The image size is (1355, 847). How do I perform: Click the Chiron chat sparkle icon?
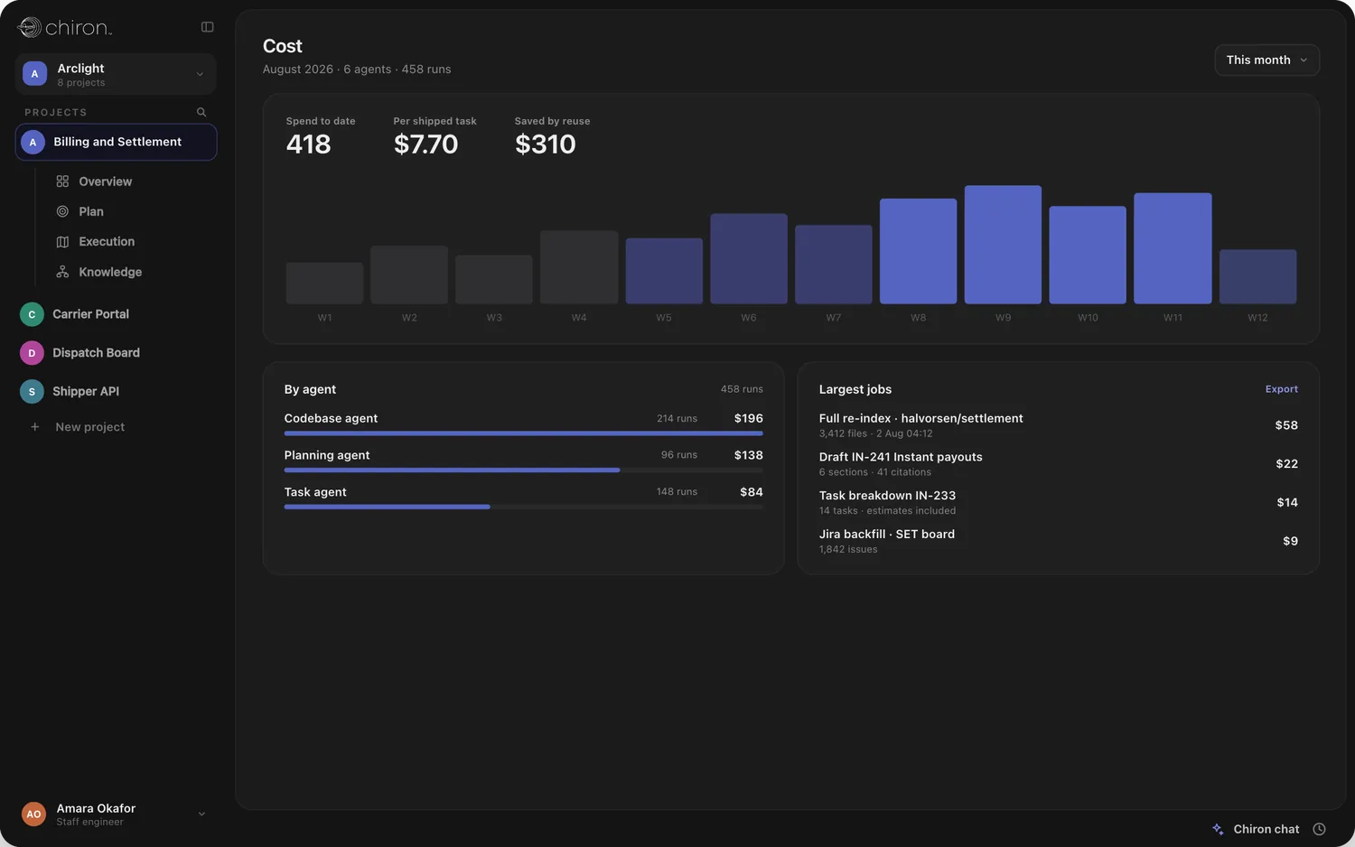tap(1218, 829)
